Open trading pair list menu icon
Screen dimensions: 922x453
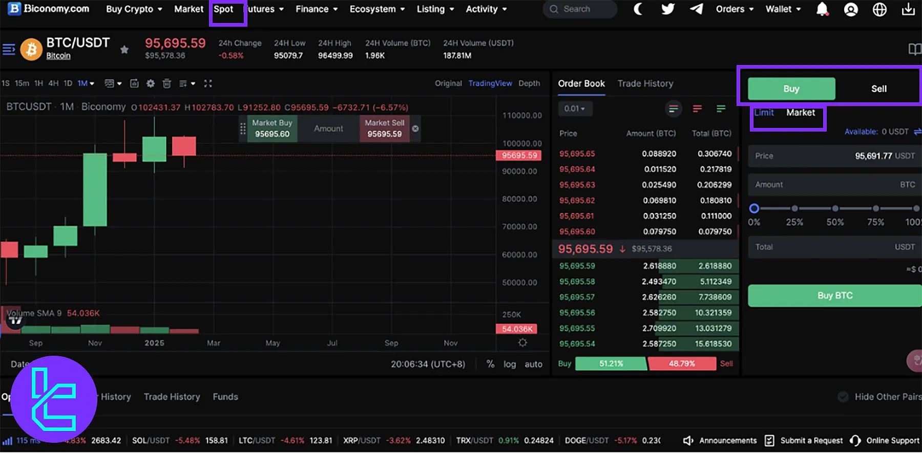click(x=9, y=49)
